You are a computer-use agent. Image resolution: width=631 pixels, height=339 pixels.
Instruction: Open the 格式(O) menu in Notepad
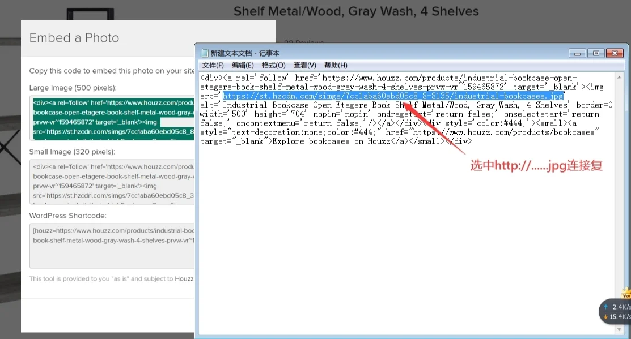tap(273, 65)
